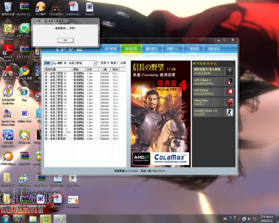Click the Left 4 Dead update icon
The image size is (279, 223).
pos(230,92)
